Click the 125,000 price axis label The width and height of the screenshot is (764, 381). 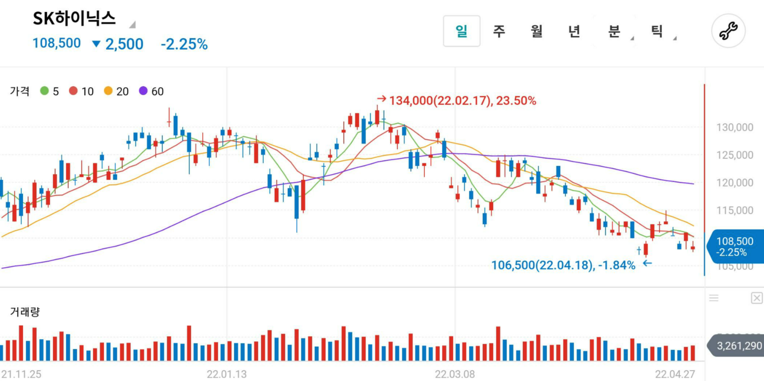(x=734, y=155)
